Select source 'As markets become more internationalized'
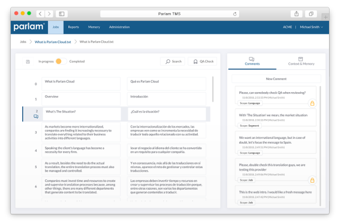The width and height of the screenshot is (341, 222). coord(81,132)
